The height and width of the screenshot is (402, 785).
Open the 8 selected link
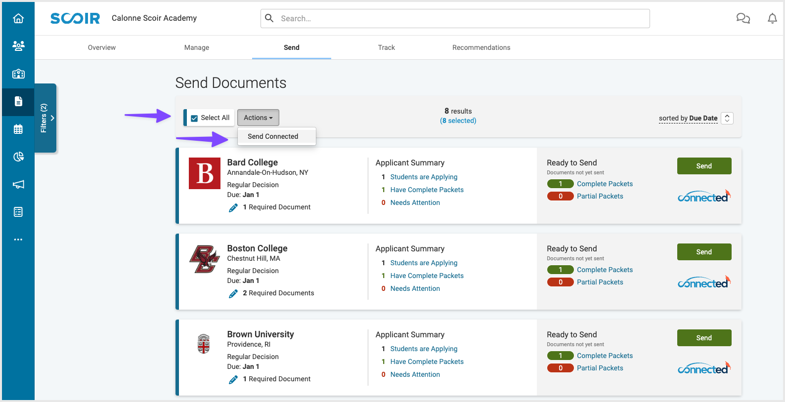coord(458,121)
